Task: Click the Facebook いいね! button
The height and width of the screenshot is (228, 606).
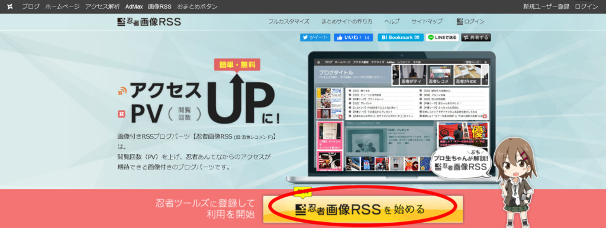Action: tap(354, 37)
